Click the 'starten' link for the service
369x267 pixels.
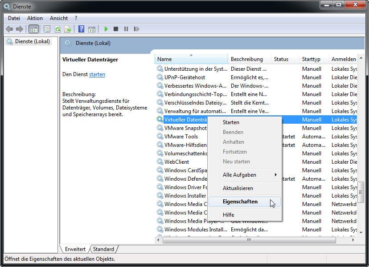[x=97, y=74]
